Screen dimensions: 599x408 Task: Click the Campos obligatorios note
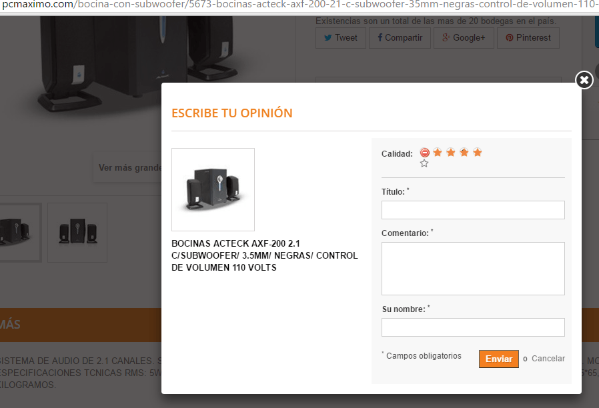(422, 356)
